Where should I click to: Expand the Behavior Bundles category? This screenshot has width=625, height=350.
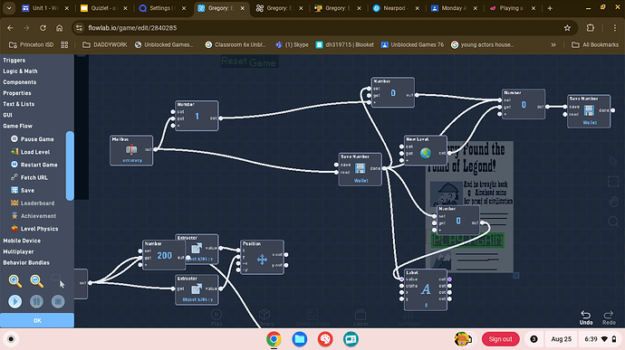click(26, 263)
